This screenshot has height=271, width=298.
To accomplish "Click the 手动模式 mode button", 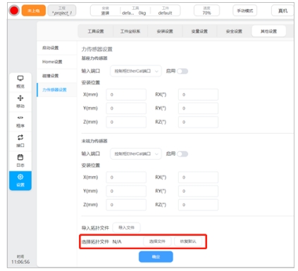I will pyautogui.click(x=244, y=11).
